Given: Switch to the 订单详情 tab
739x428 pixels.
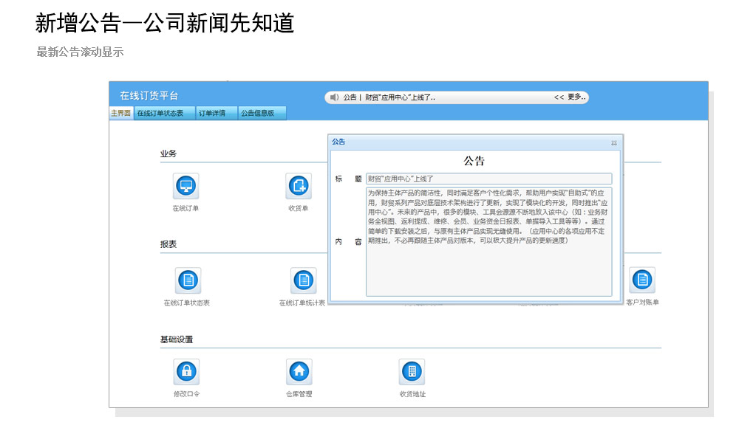Looking at the screenshot, I should coord(217,113).
